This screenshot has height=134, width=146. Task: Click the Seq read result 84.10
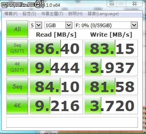[x=56, y=86]
